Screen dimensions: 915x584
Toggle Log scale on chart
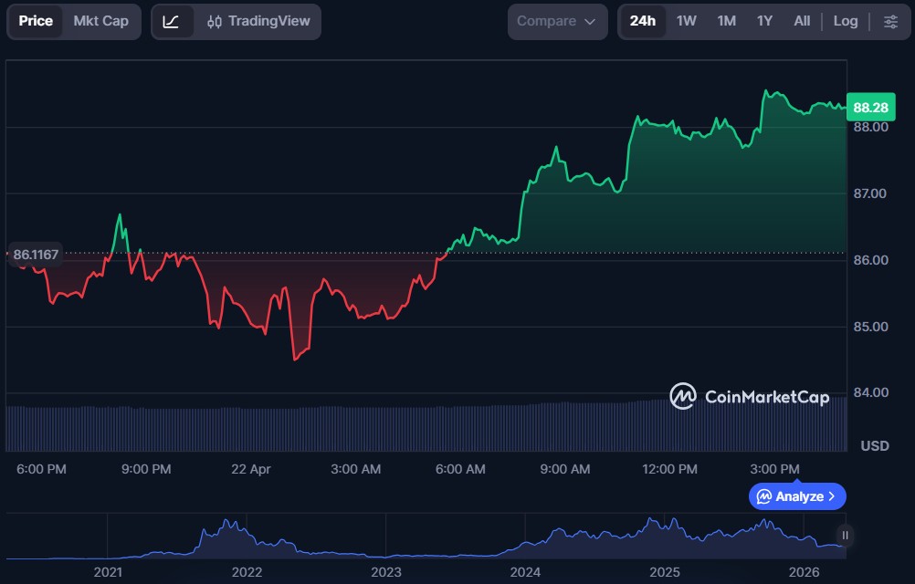(845, 21)
